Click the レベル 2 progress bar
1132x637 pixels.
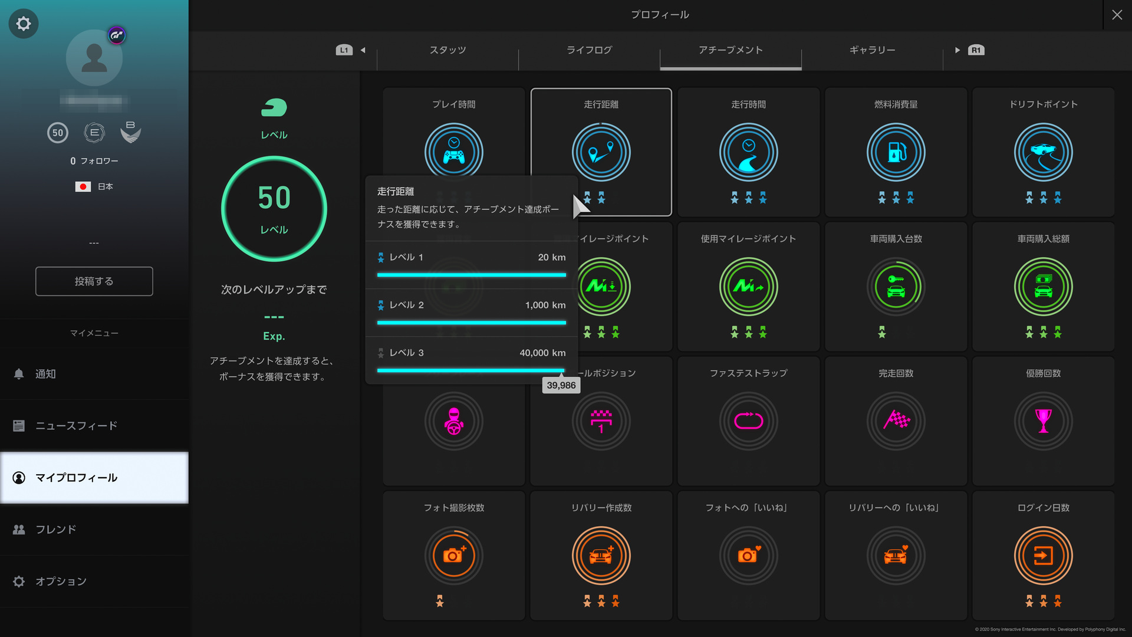point(472,323)
